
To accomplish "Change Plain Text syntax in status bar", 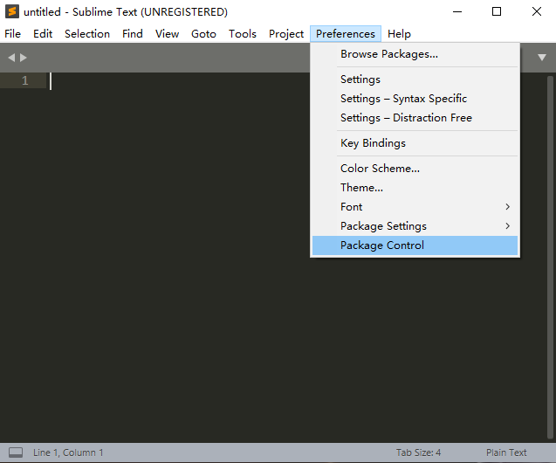I will coord(506,453).
